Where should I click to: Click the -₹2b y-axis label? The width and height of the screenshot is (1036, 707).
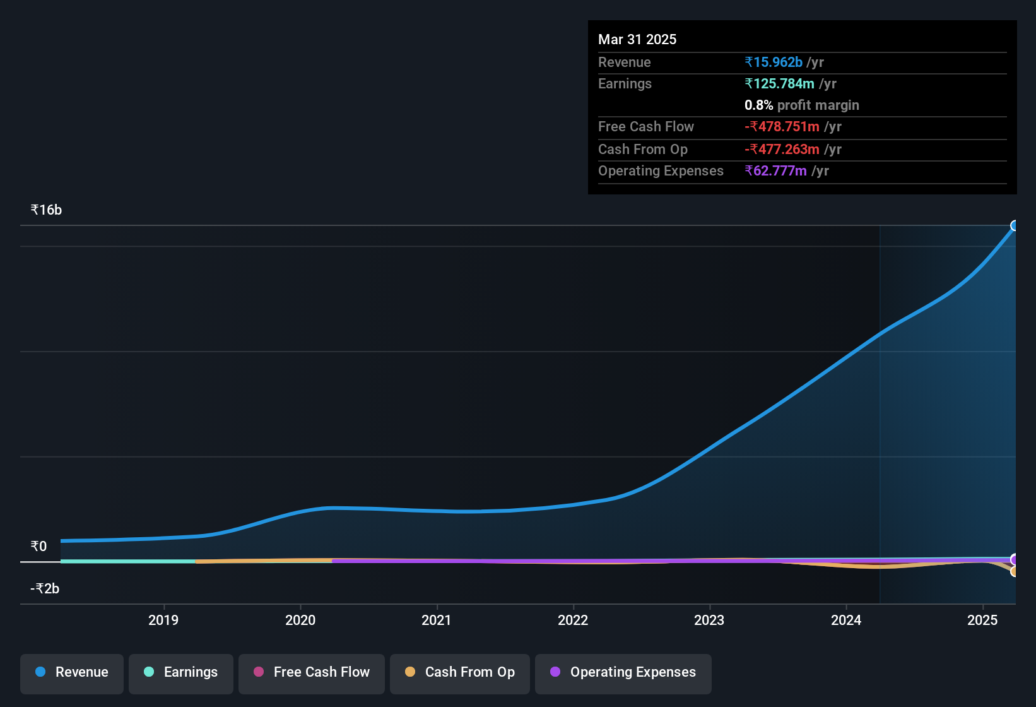pyautogui.click(x=45, y=589)
